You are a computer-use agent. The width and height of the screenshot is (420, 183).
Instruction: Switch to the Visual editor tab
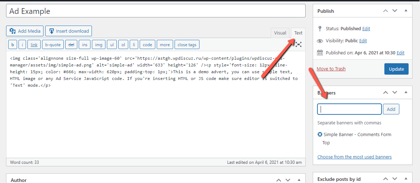tap(280, 33)
